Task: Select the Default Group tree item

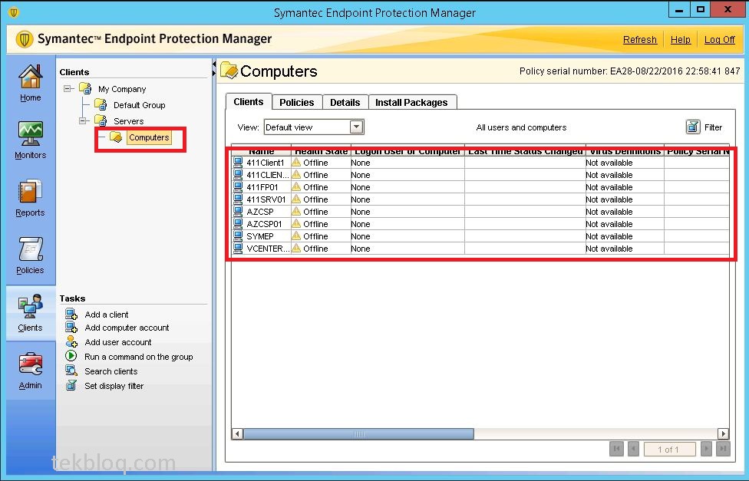Action: tap(139, 105)
